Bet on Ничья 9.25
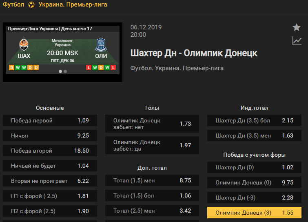This screenshot has width=308, height=222. 50,135
